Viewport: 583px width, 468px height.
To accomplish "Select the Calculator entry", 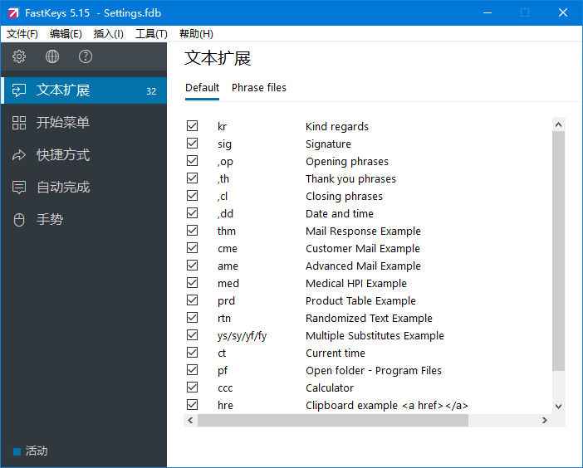I will coord(330,388).
